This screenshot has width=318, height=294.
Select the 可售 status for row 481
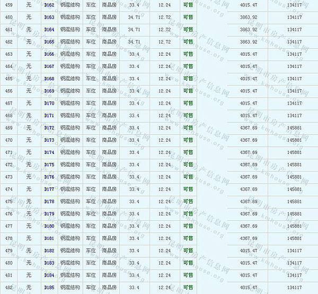coord(188,275)
